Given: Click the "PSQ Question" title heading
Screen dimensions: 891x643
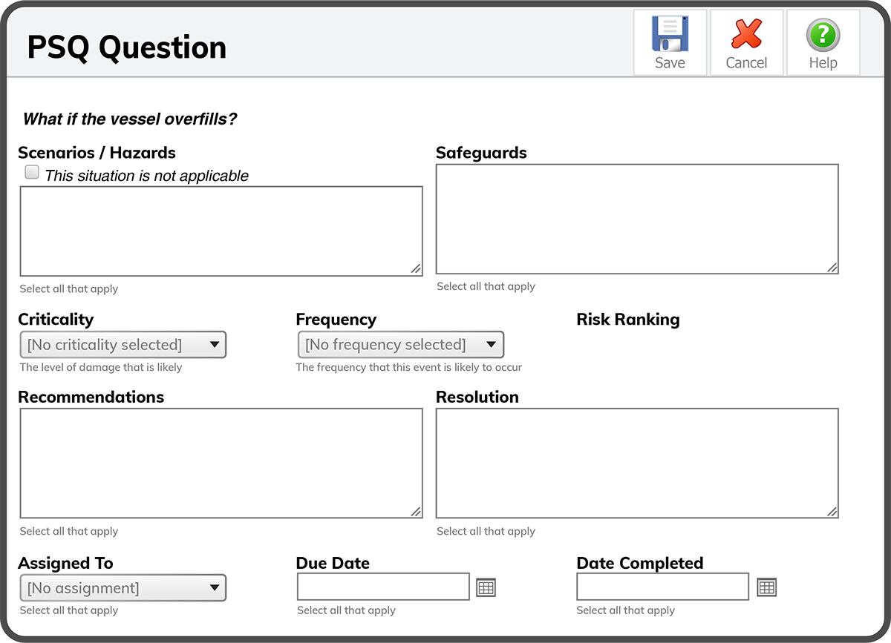Looking at the screenshot, I should (x=126, y=47).
